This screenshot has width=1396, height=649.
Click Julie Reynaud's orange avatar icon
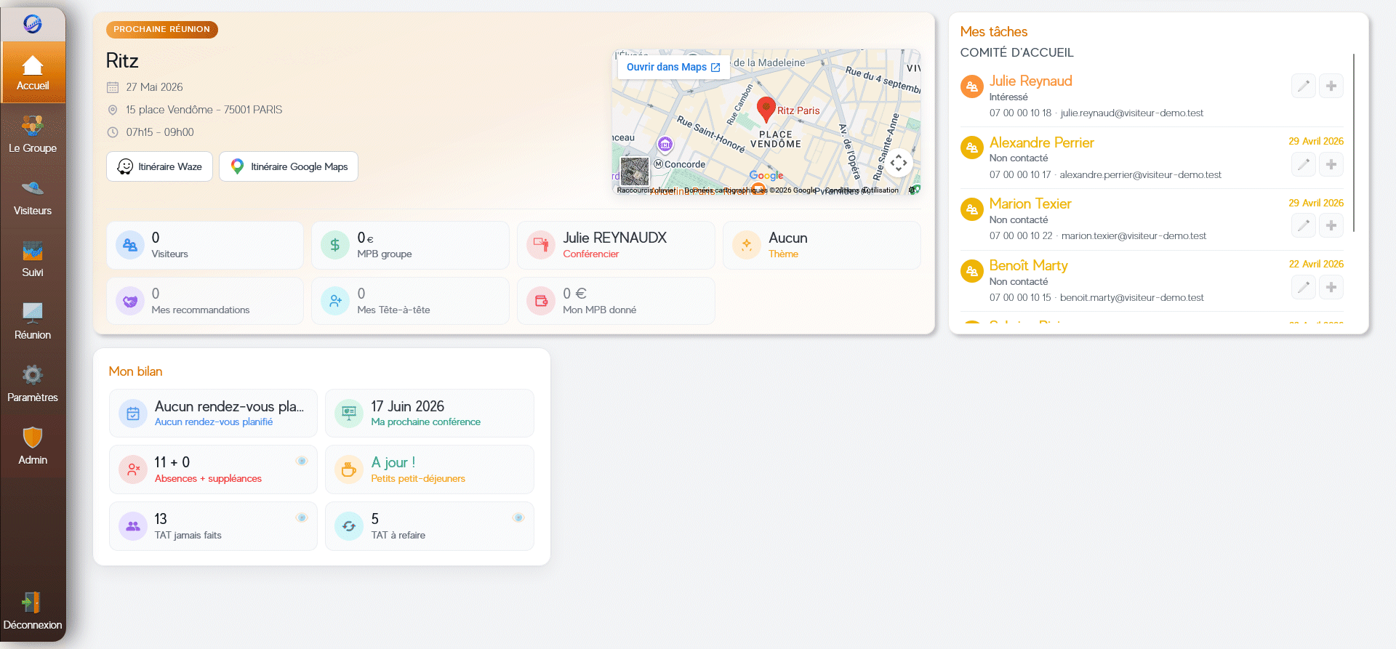971,86
